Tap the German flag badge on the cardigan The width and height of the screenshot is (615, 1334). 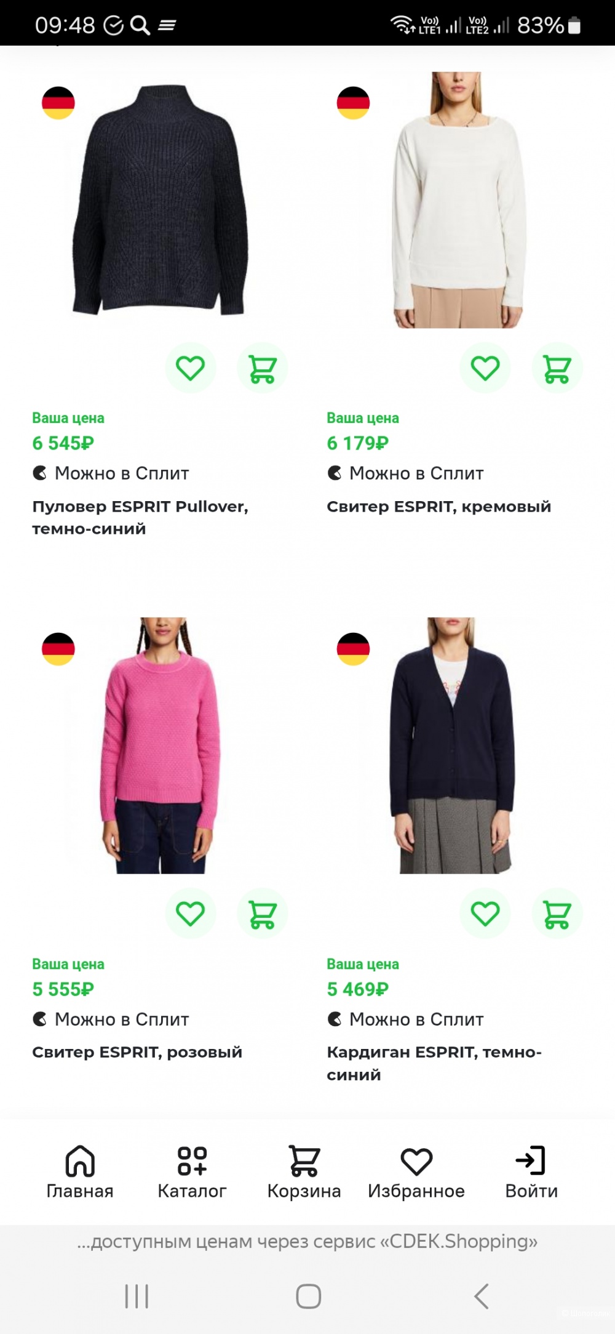tap(353, 649)
